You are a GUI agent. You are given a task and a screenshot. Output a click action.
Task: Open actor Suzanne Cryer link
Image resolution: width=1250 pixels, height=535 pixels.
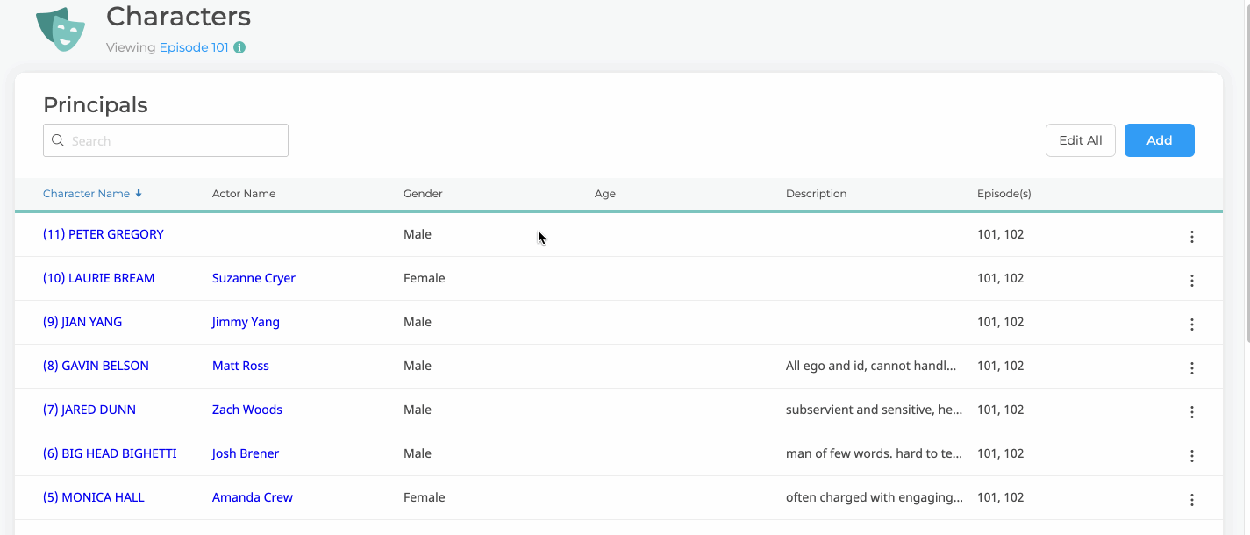coord(254,278)
